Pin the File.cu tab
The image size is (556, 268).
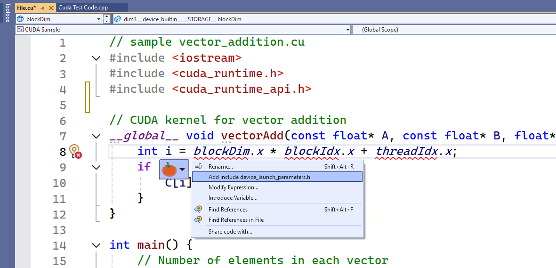point(43,8)
